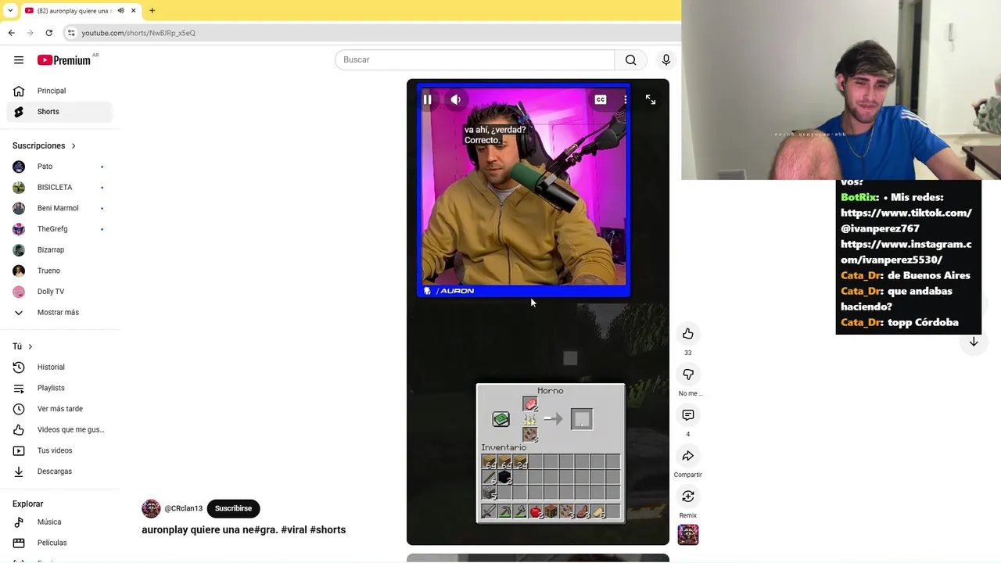
Task: Open the comments on the short
Action: click(x=688, y=415)
